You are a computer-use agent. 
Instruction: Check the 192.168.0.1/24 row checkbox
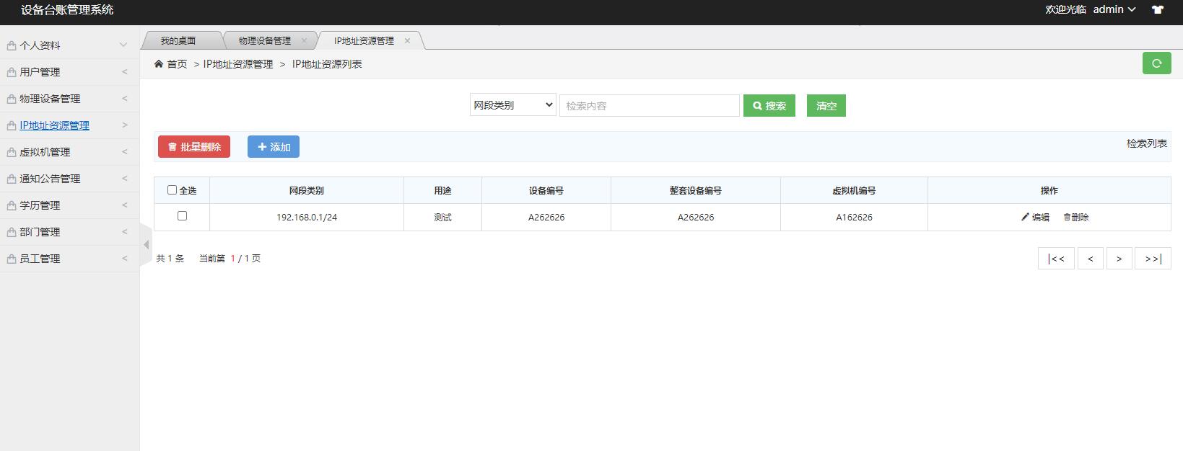pyautogui.click(x=182, y=216)
